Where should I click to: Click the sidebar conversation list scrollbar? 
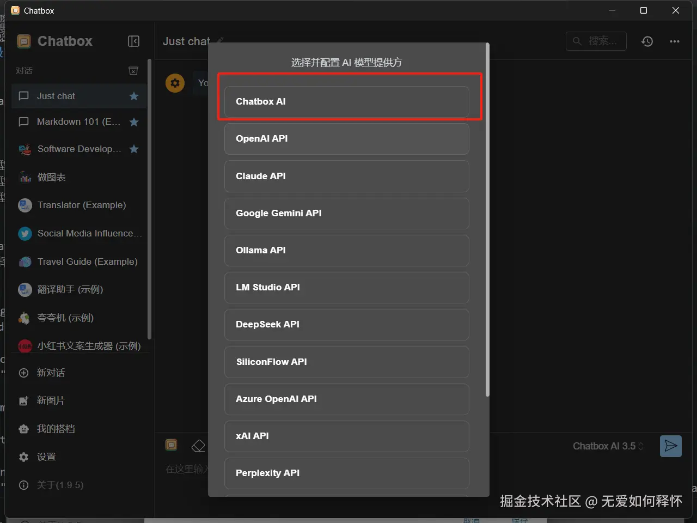pos(149,199)
